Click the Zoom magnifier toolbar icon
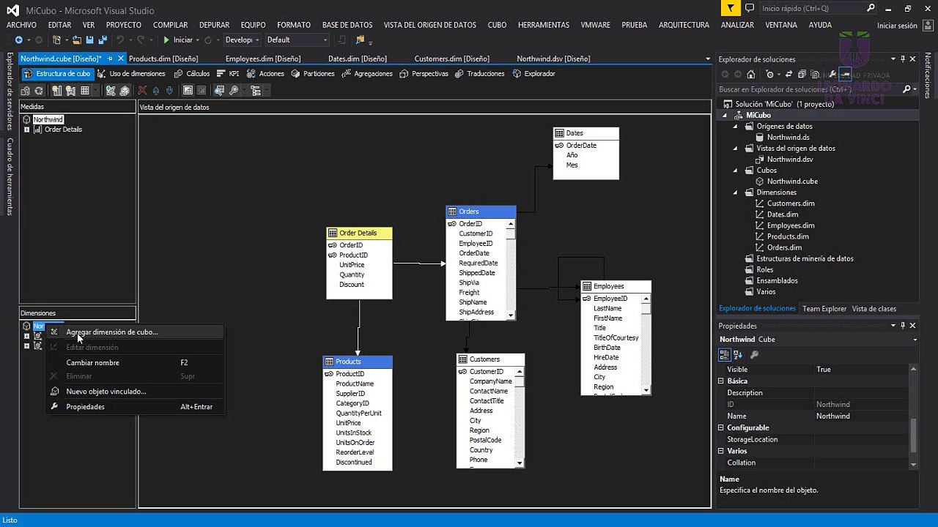Screen dimensions: 938x527 pyautogui.click(x=234, y=91)
